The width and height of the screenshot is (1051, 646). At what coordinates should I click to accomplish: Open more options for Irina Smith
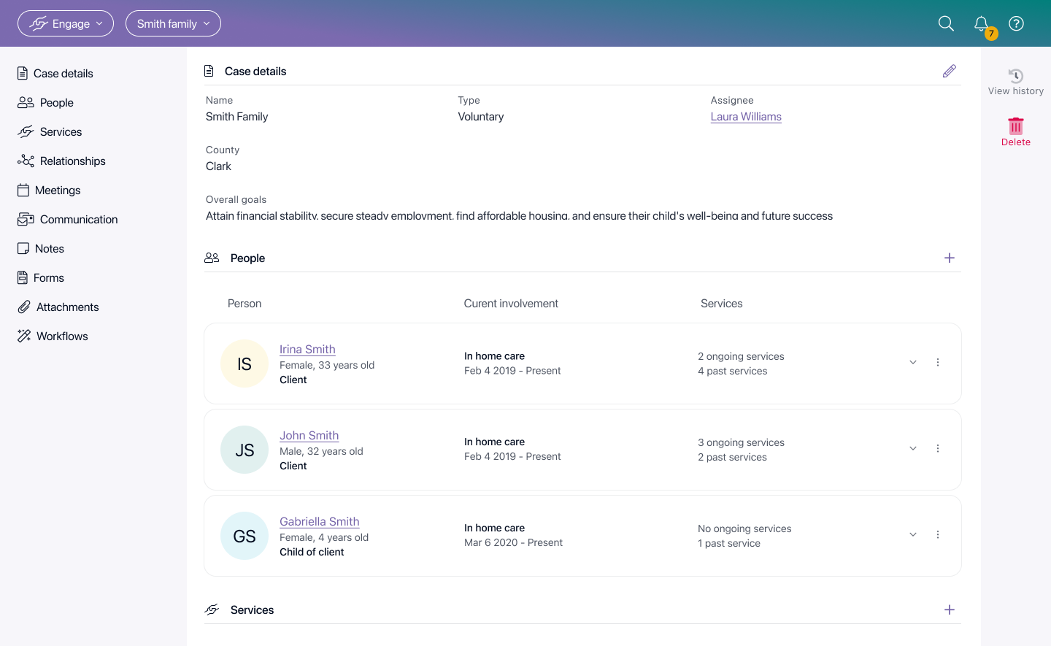point(938,363)
